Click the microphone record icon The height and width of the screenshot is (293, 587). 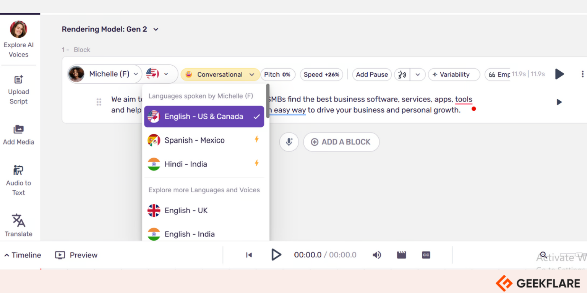(x=289, y=142)
